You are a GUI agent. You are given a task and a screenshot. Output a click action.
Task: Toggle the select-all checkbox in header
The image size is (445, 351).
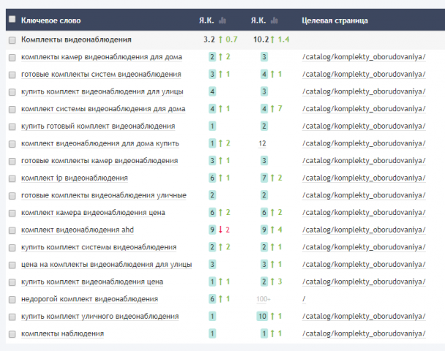click(x=12, y=19)
